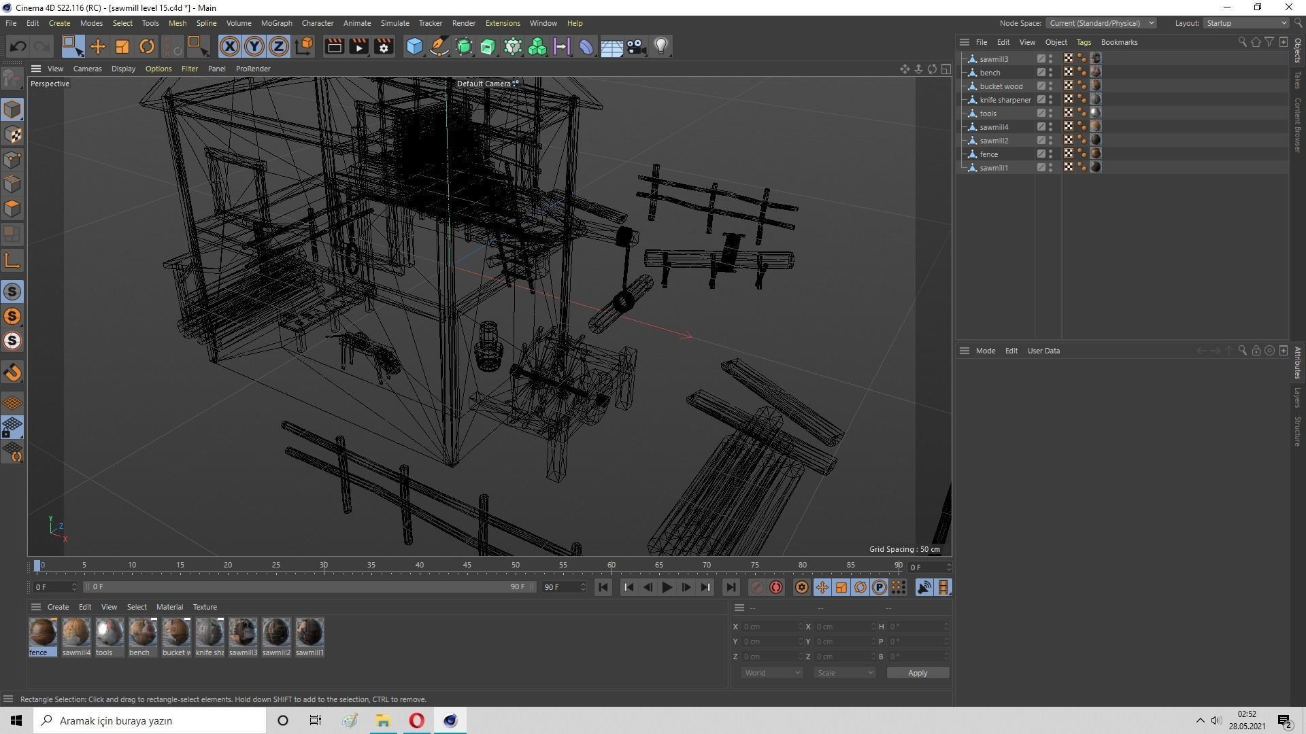Click the end frame 90 F field
The width and height of the screenshot is (1306, 734).
point(563,587)
